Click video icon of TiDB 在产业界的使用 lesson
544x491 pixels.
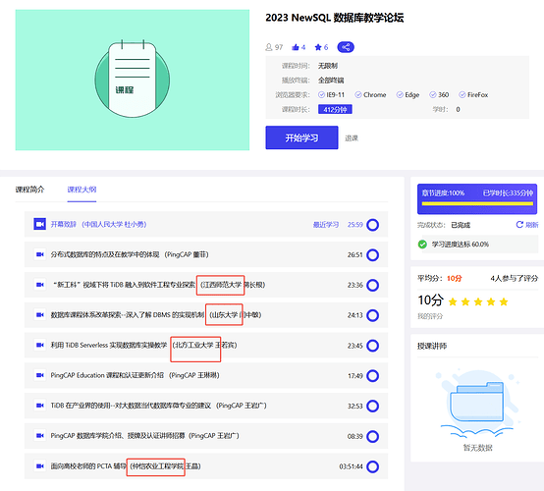point(40,406)
